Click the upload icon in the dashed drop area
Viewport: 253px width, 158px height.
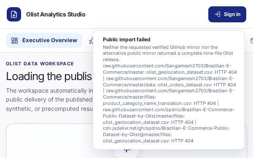coord(126,150)
